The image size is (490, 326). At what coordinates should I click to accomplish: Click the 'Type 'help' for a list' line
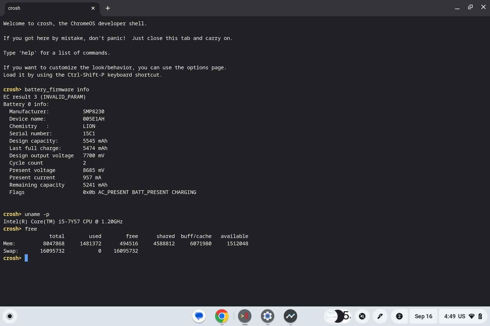coord(57,53)
